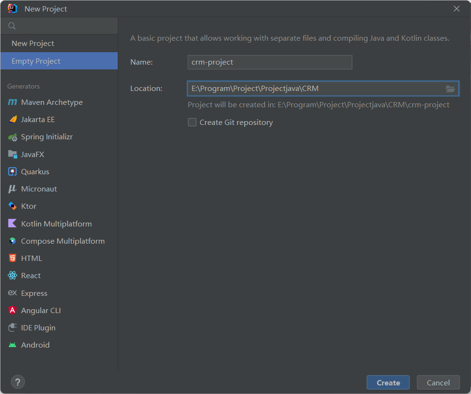Viewport: 471px width, 394px height.
Task: Choose the Spring Initializr leaf icon
Action: (12, 137)
